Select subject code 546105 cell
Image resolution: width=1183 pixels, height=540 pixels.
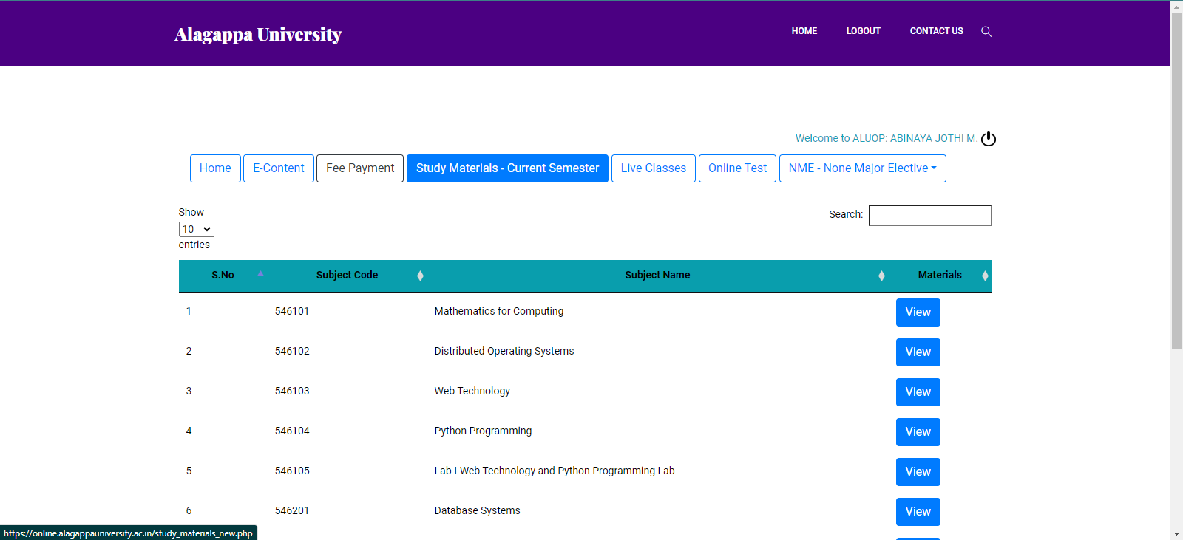(x=292, y=471)
